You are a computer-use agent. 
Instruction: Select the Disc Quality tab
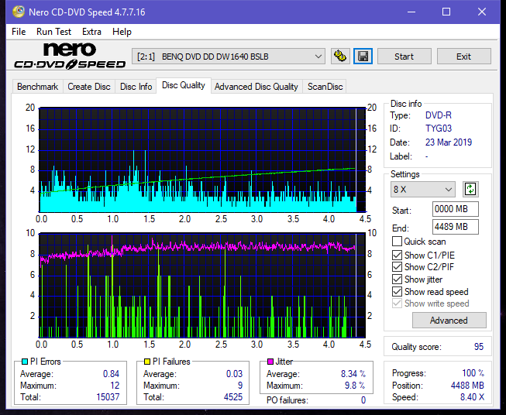click(x=184, y=85)
